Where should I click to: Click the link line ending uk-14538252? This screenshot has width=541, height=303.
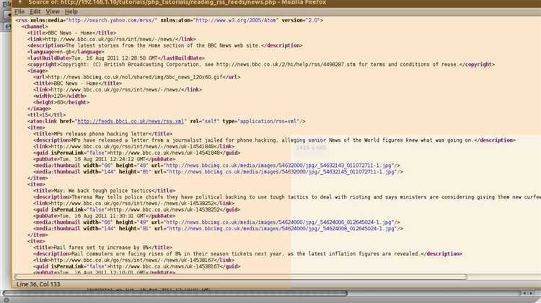point(134,203)
